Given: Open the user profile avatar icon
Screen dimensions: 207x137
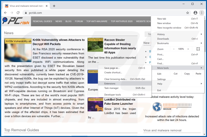Looking at the screenshot, I should [x=195, y=13].
